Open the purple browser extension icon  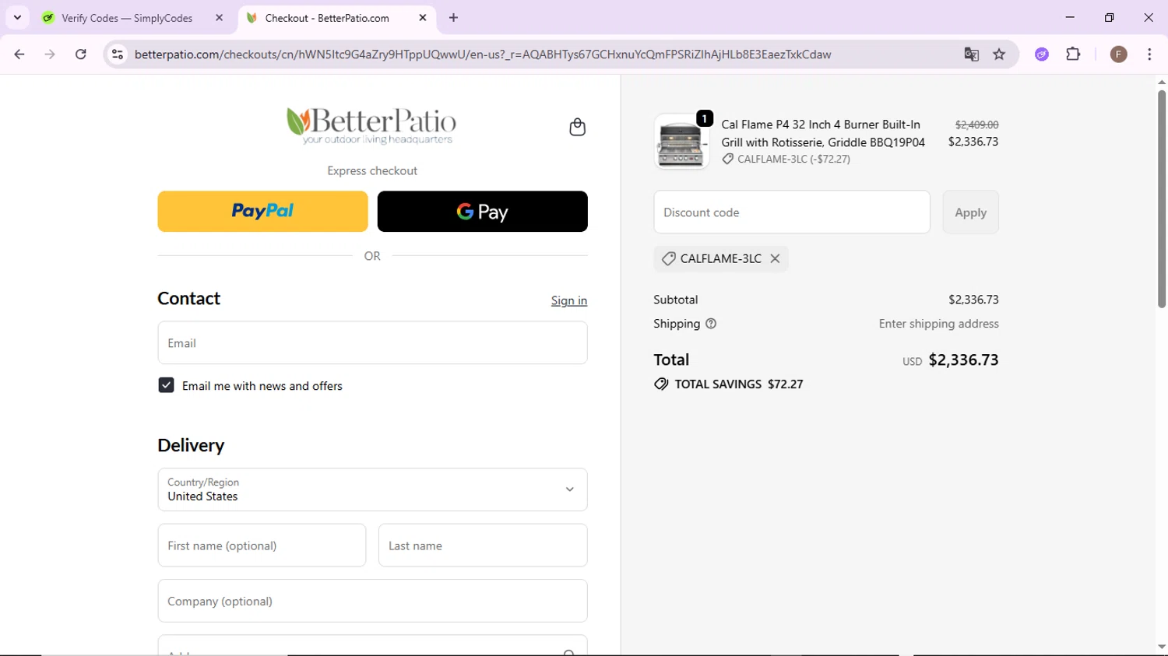click(x=1042, y=54)
